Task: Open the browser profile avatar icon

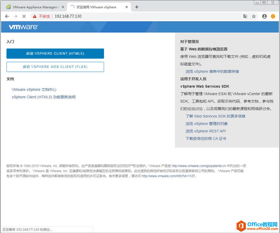Action: [x=264, y=16]
